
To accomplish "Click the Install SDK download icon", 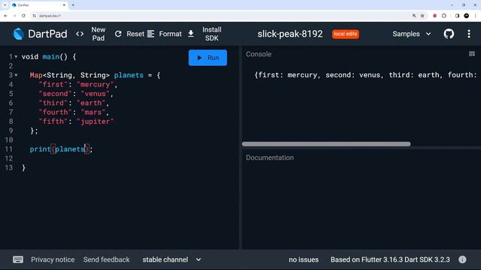I will tap(191, 34).
